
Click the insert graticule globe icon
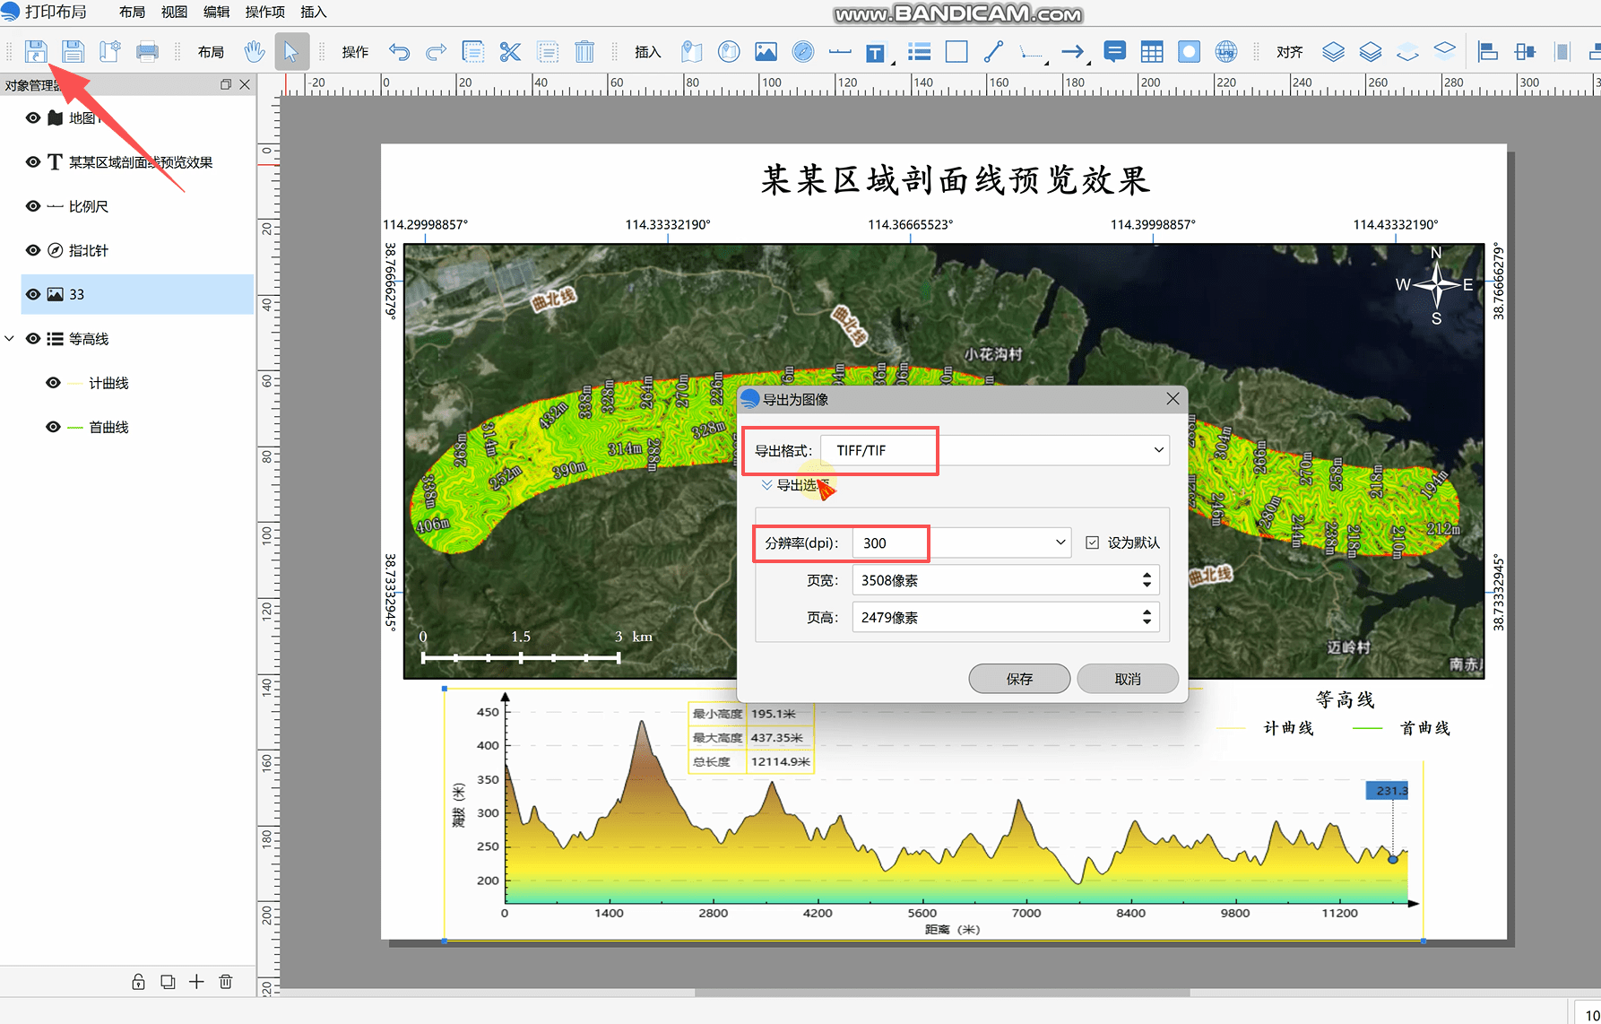[x=1225, y=51]
